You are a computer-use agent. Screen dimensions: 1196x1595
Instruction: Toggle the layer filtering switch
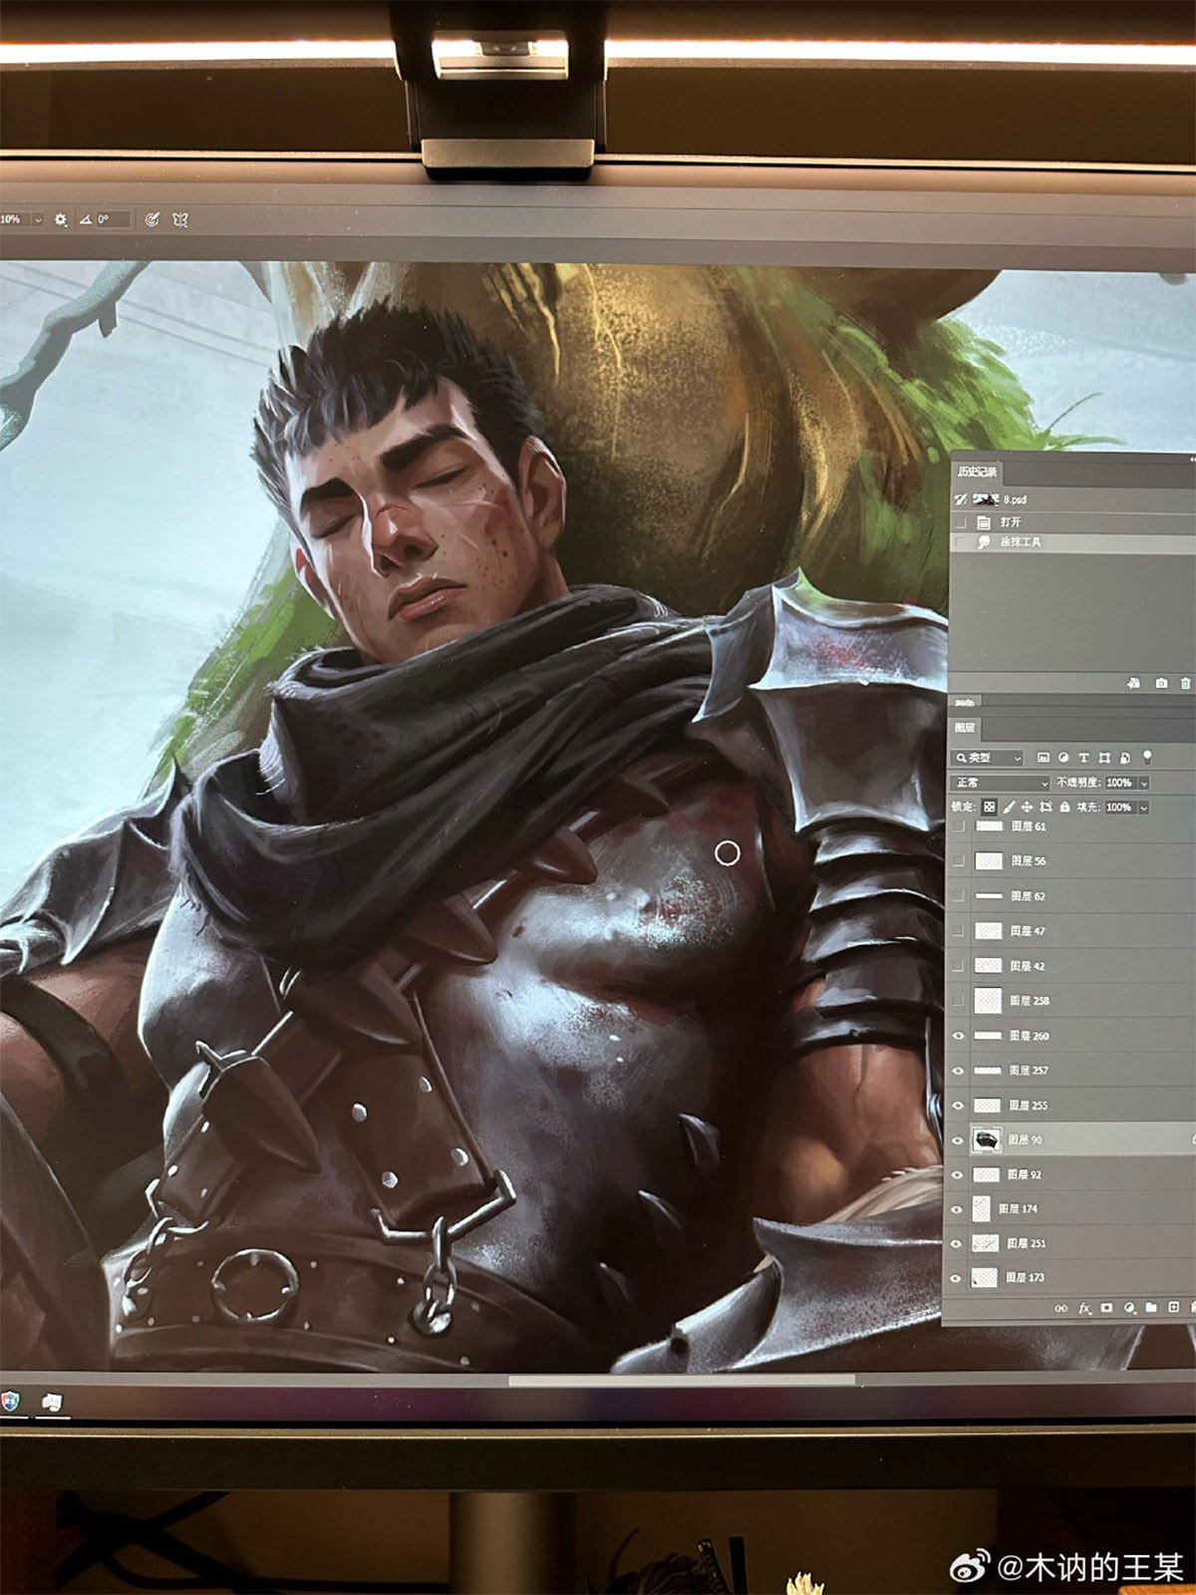click(x=1147, y=757)
